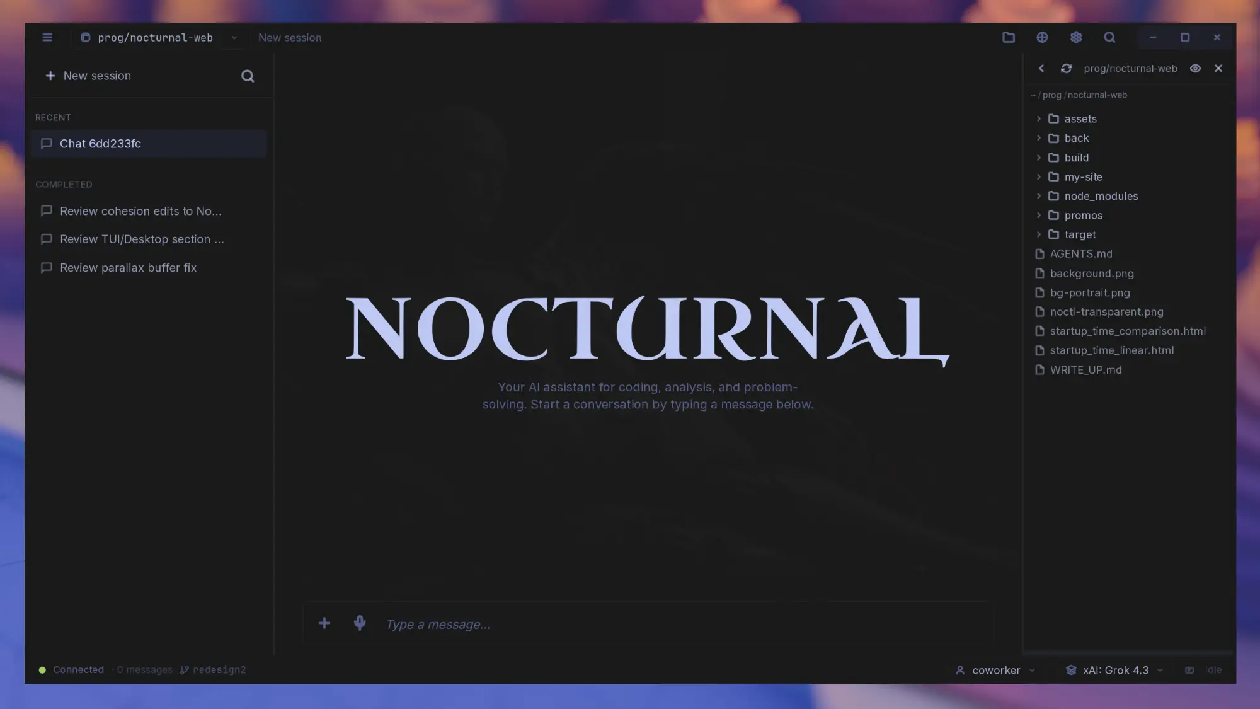
Task: Focus the Type a message input
Action: (684, 625)
